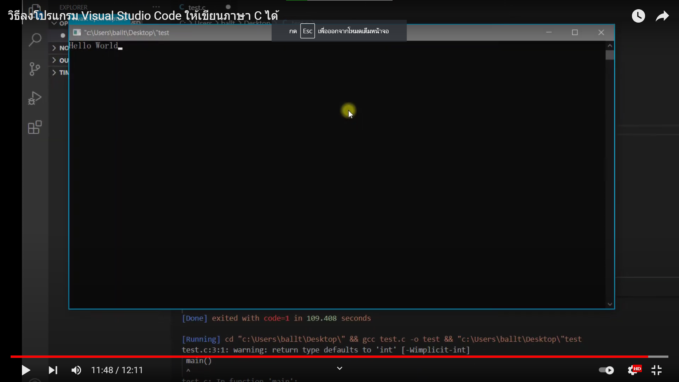The width and height of the screenshot is (679, 382).
Task: Collapse the OP... open editors section
Action: click(x=59, y=23)
